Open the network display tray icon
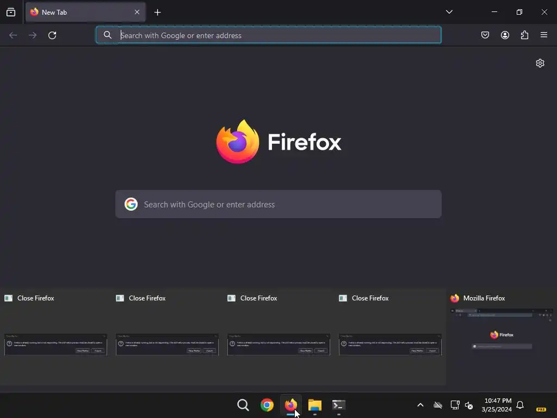The width and height of the screenshot is (557, 418). click(x=455, y=405)
